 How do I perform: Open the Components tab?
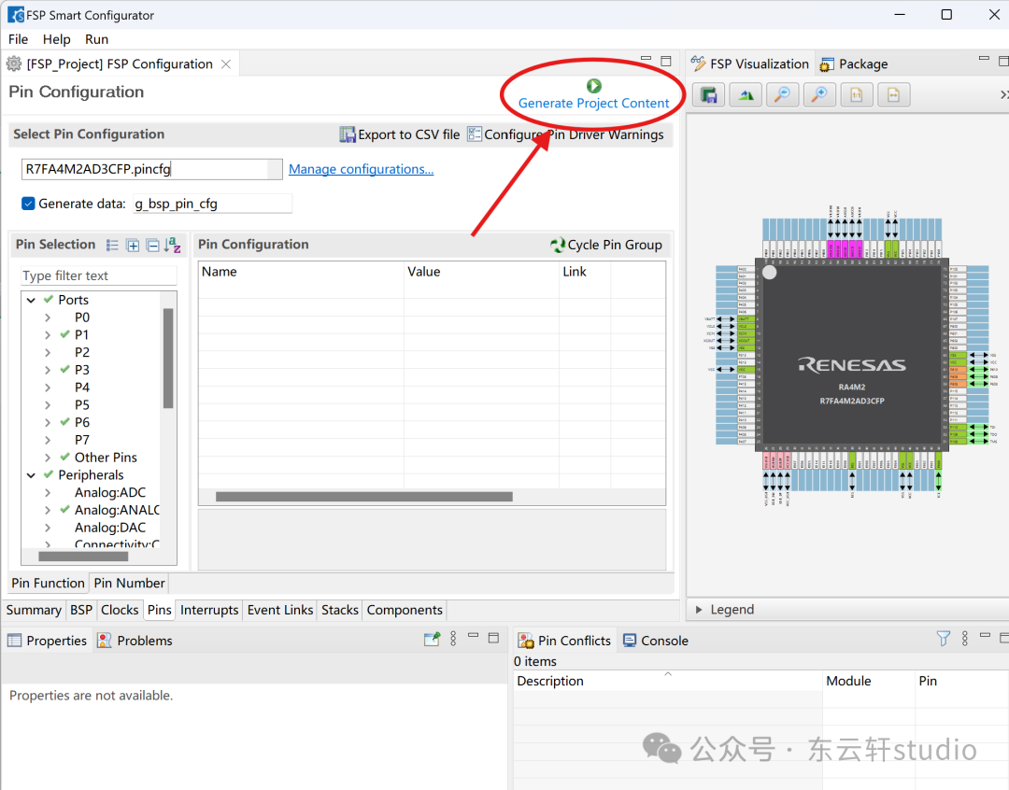coord(405,610)
